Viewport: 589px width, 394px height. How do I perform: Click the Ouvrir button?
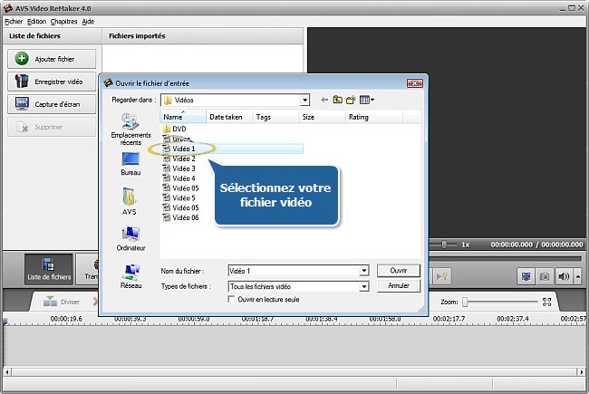pyautogui.click(x=398, y=271)
